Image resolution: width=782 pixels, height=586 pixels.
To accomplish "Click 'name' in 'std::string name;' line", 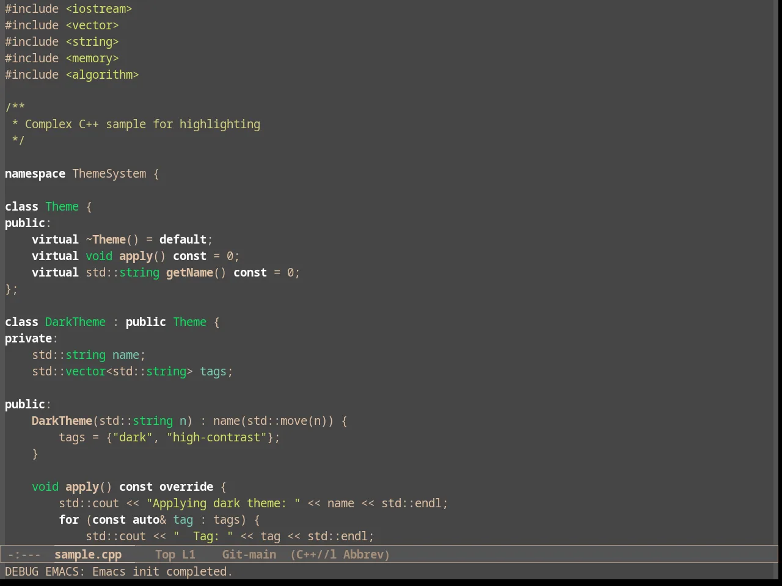I will click(126, 355).
